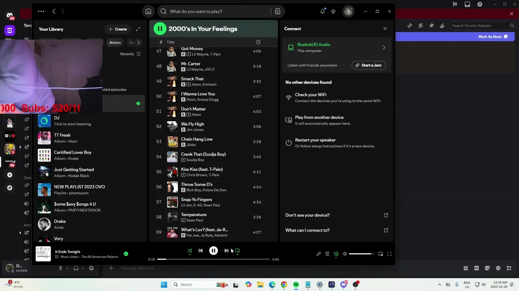Toggle the green saved checkmark for It Ends Tonight
This screenshot has width=519, height=291.
click(126, 254)
